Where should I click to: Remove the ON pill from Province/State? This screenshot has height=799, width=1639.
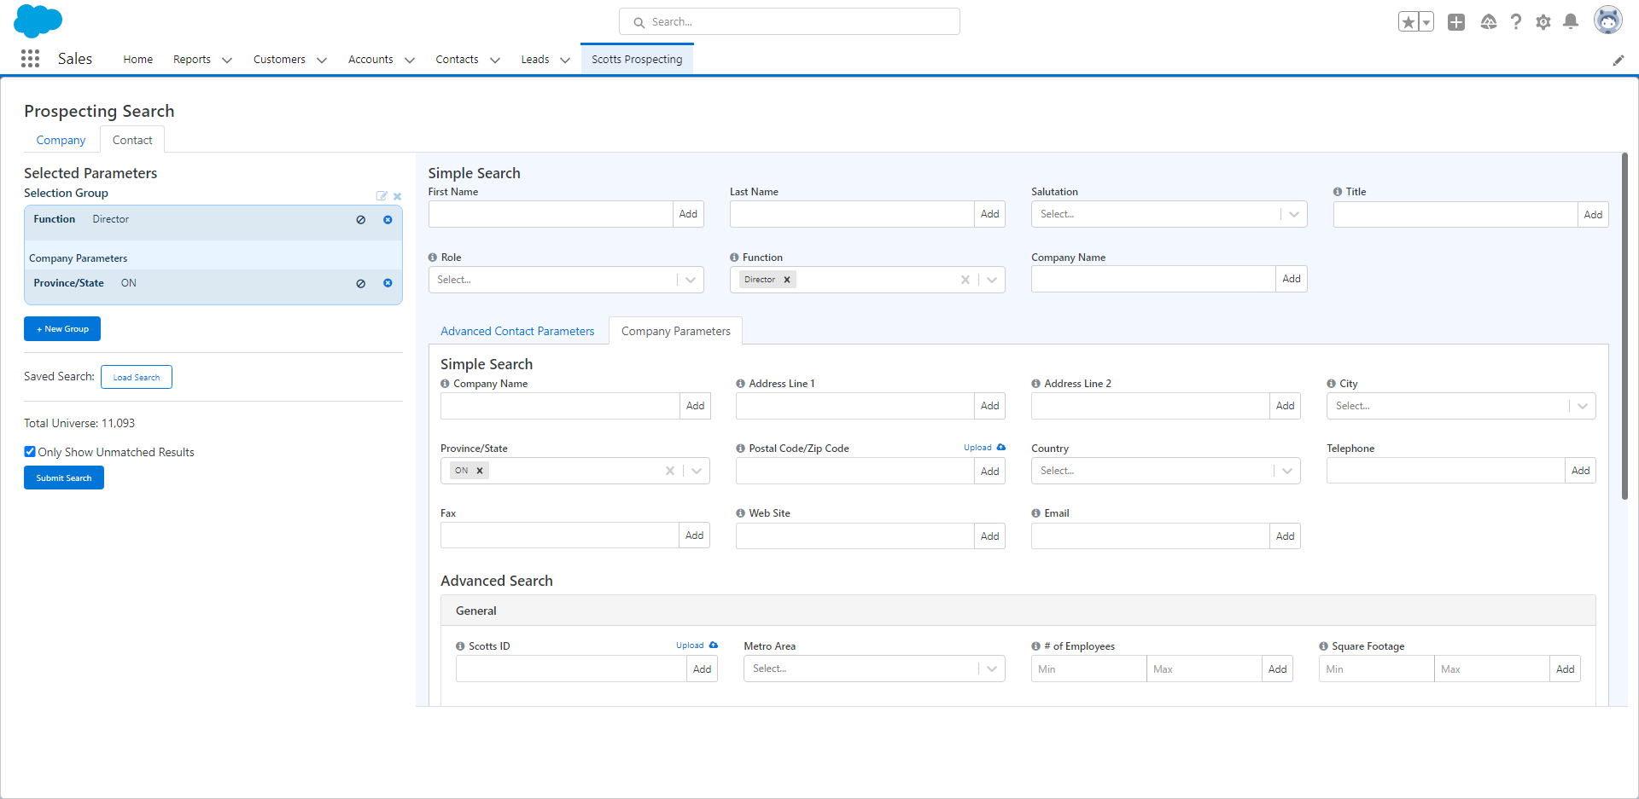480,471
